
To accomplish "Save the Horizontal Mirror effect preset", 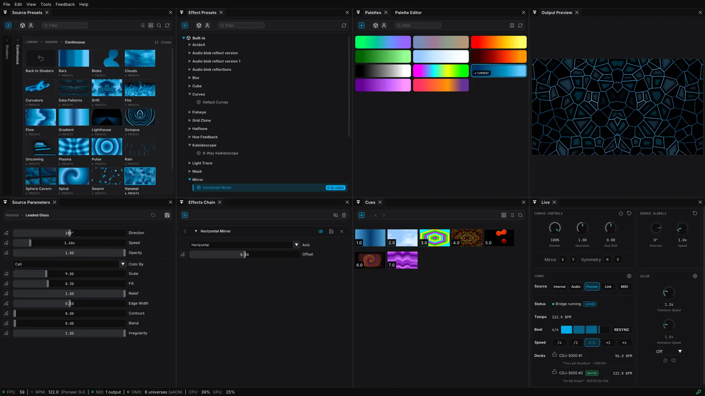I will coord(331,231).
